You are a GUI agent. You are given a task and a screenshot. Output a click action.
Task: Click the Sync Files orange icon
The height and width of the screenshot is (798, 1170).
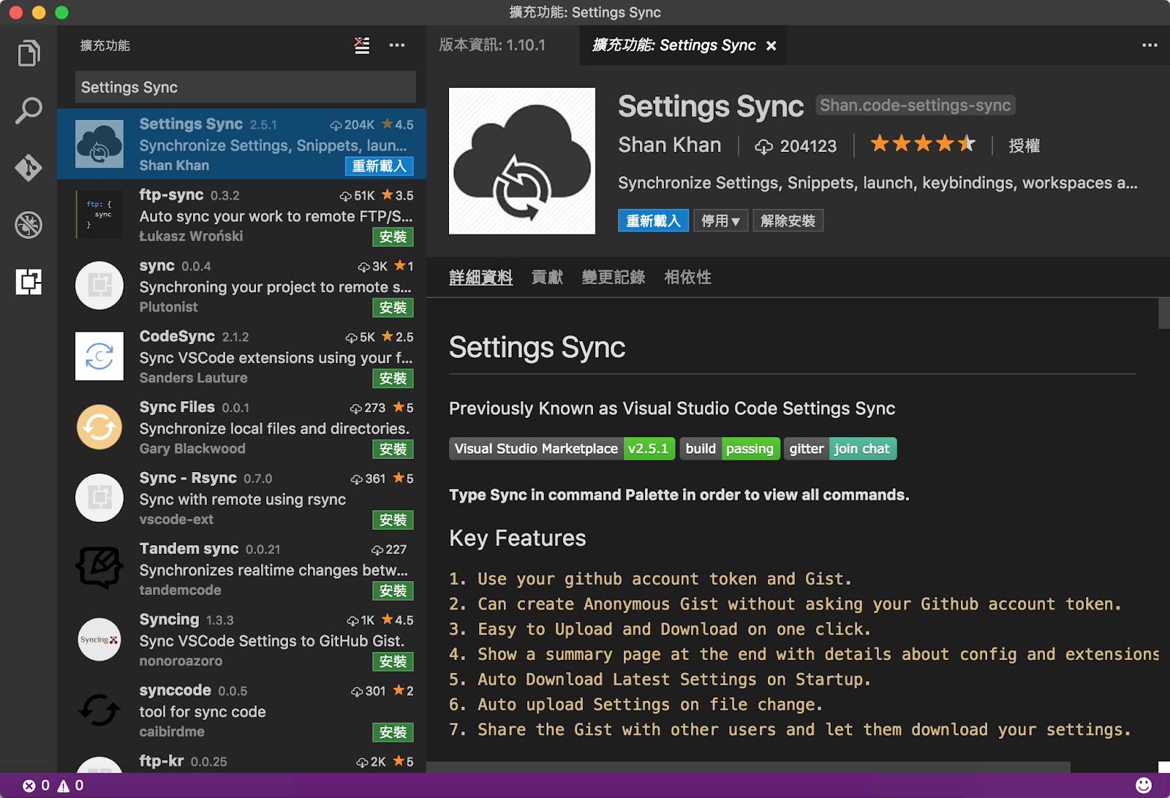pos(99,427)
